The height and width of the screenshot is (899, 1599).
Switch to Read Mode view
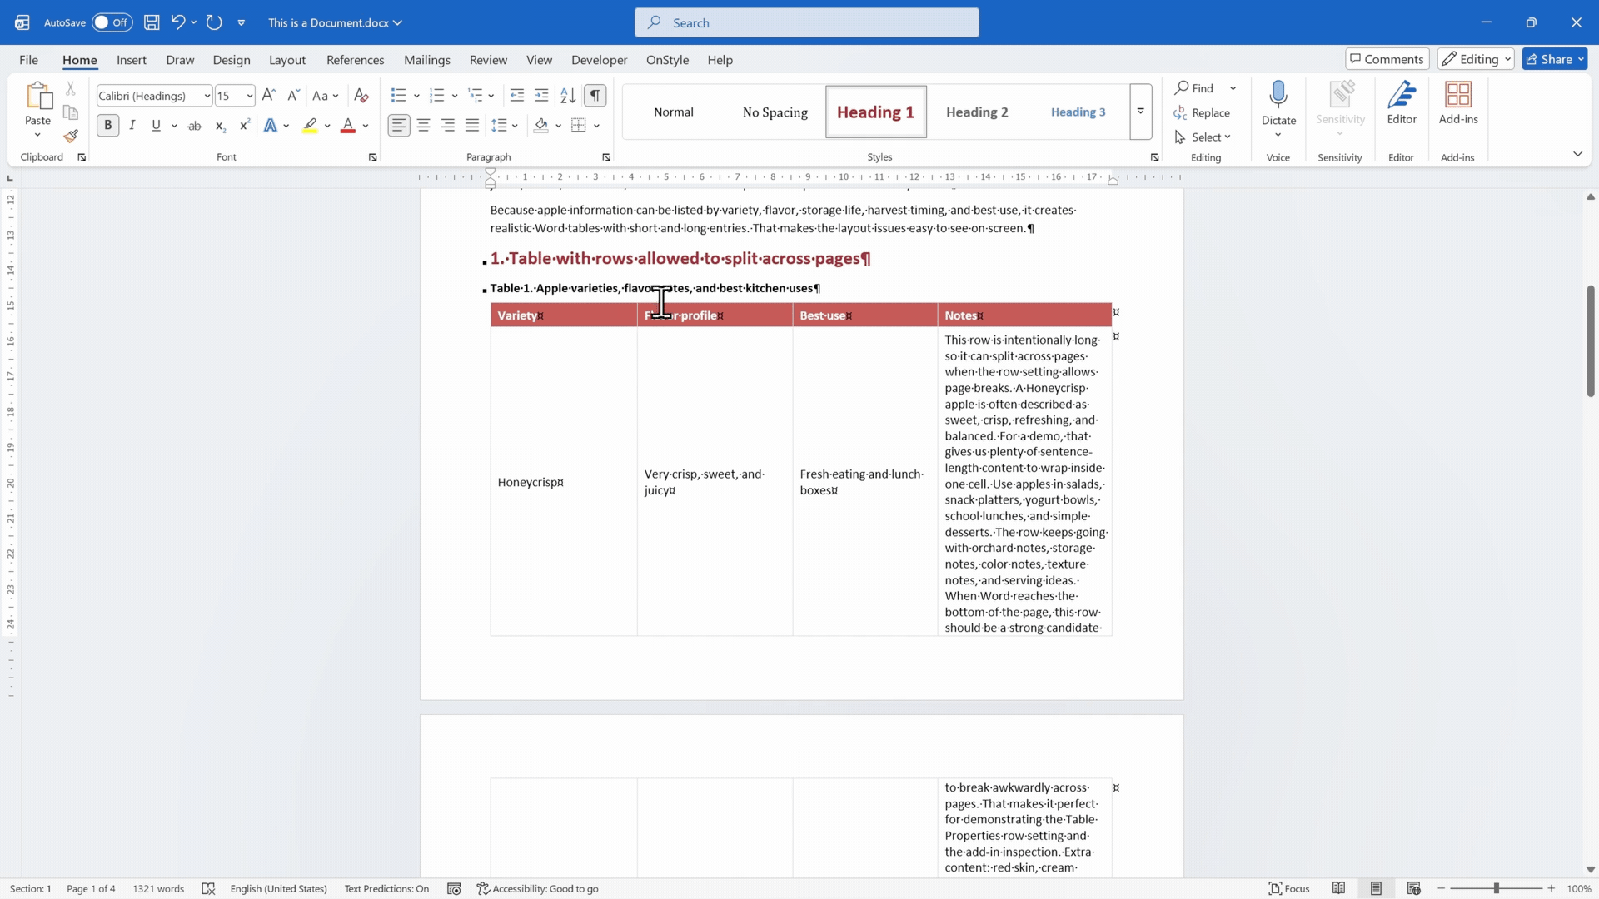click(x=1338, y=888)
